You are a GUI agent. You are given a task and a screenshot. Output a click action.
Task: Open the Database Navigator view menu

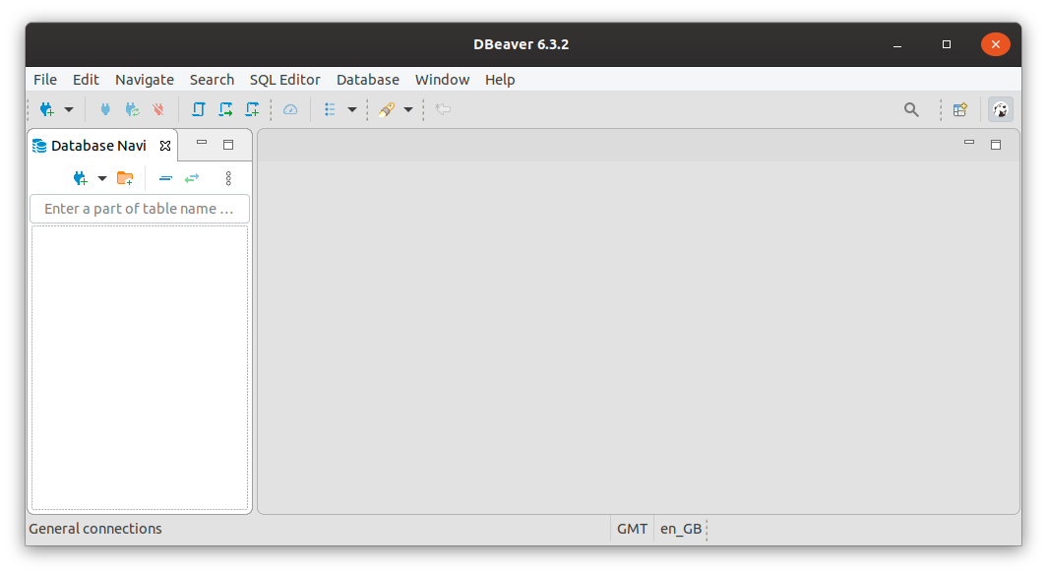pyautogui.click(x=228, y=178)
